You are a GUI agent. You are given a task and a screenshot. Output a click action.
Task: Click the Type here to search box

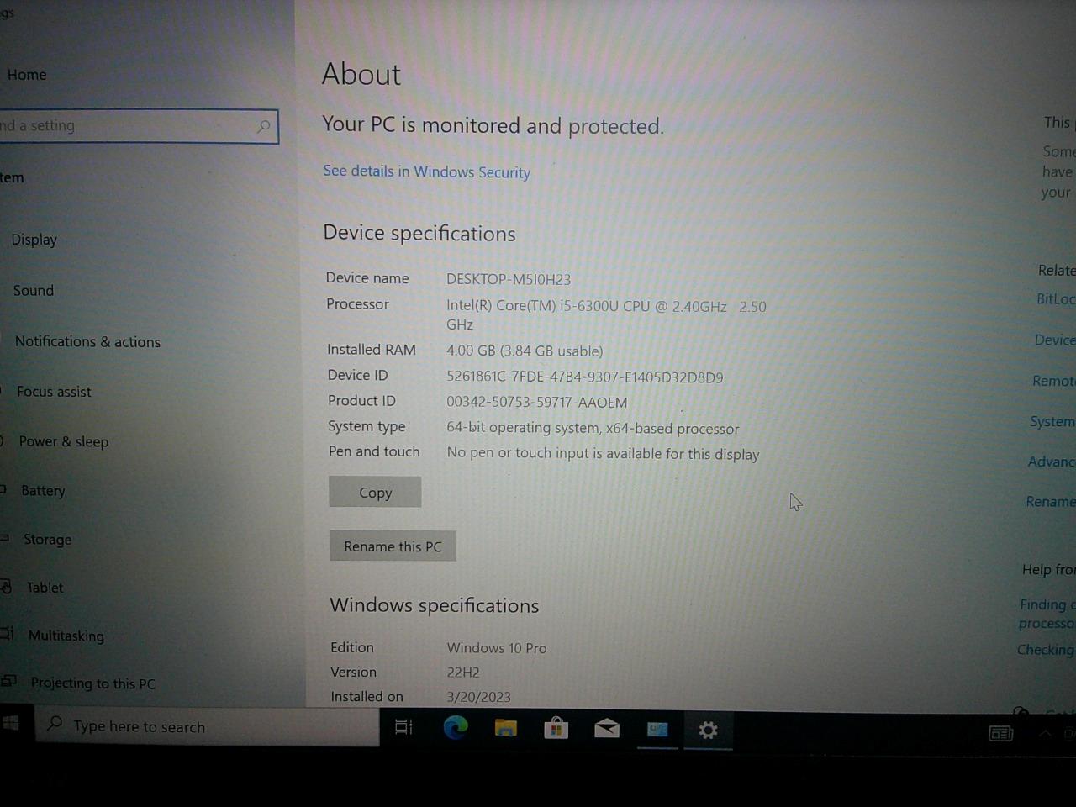click(207, 726)
